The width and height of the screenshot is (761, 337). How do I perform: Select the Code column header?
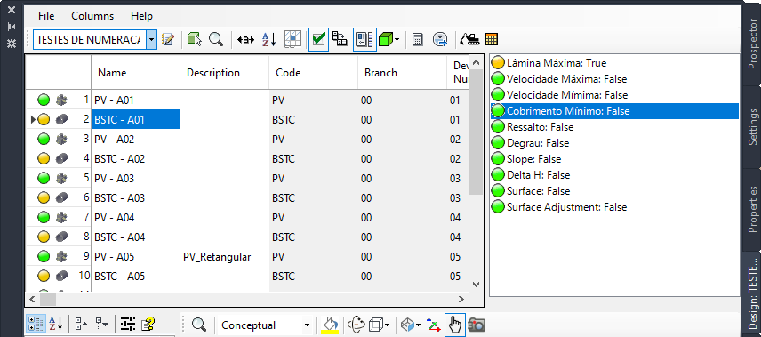click(x=314, y=72)
